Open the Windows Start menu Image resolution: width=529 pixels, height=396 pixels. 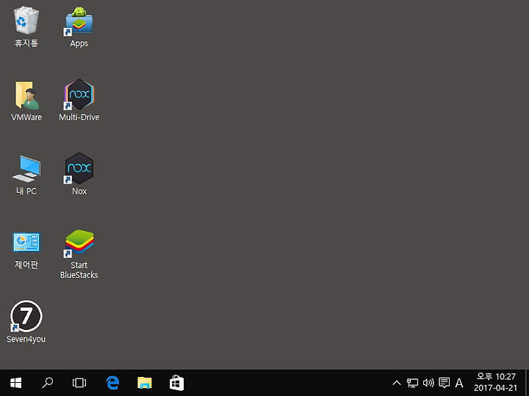[16, 383]
